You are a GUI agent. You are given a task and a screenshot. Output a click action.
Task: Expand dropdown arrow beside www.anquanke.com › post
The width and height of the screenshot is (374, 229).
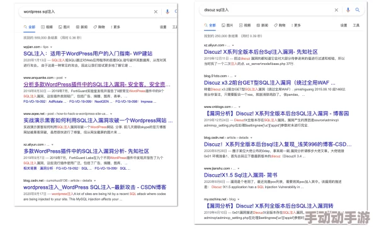click(x=65, y=78)
